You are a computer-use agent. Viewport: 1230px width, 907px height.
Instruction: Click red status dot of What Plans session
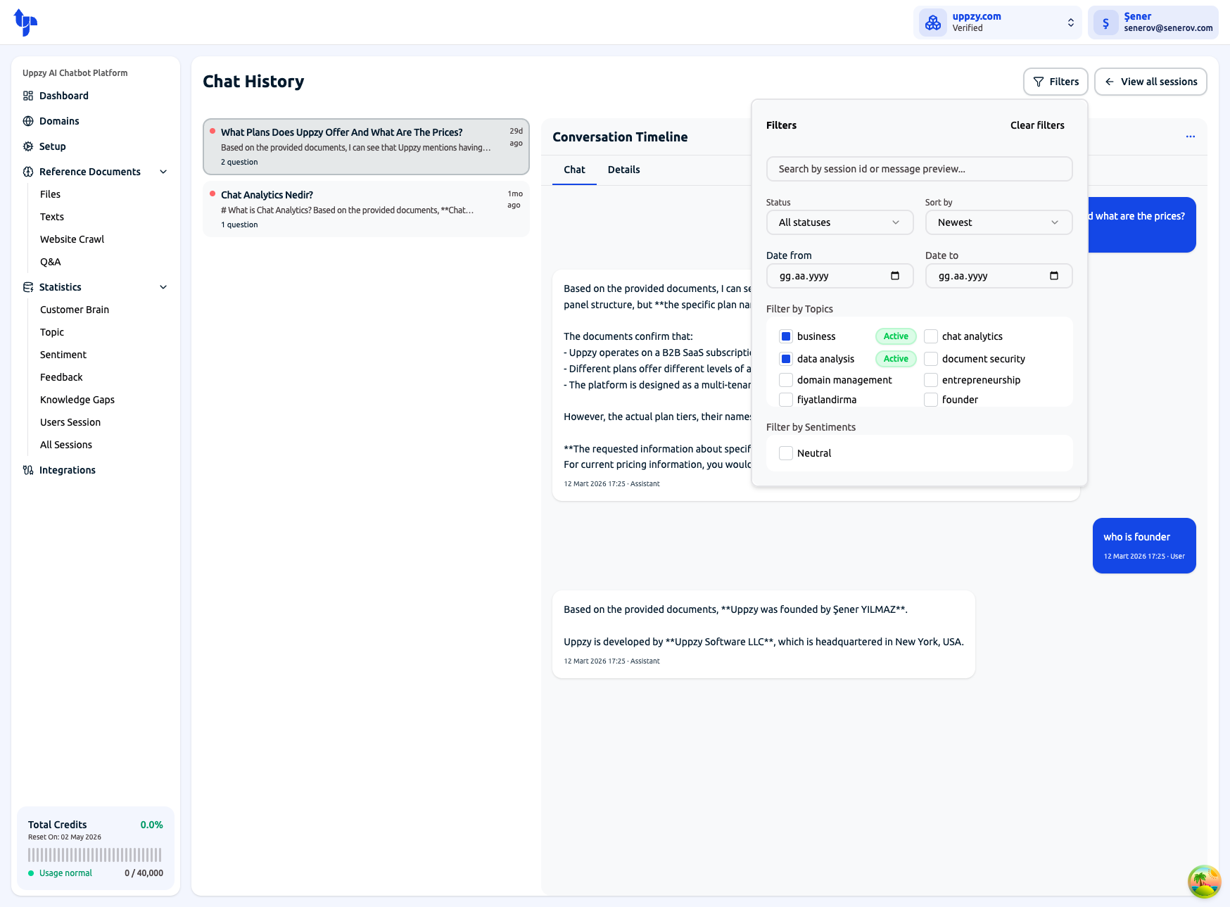(x=213, y=131)
